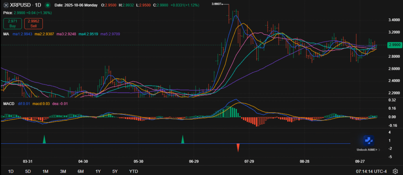Open chart settings gear icon
403x175 pixels.
(x=395, y=171)
